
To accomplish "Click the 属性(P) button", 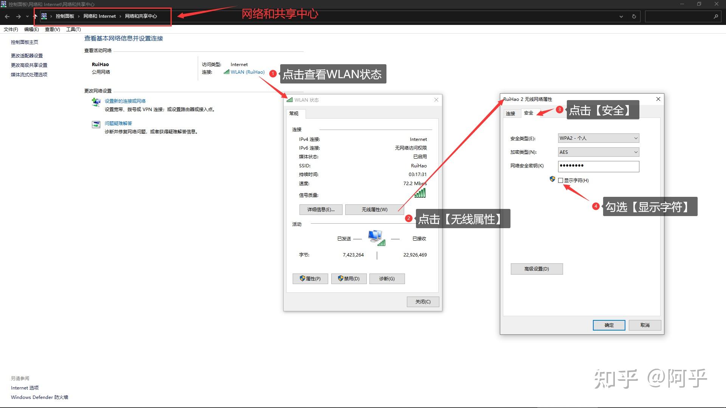I will (310, 279).
